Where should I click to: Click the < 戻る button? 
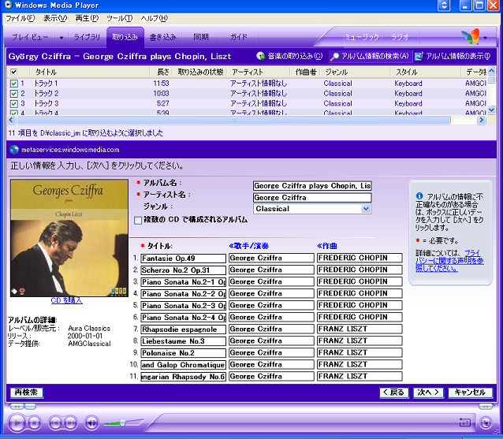(x=394, y=392)
